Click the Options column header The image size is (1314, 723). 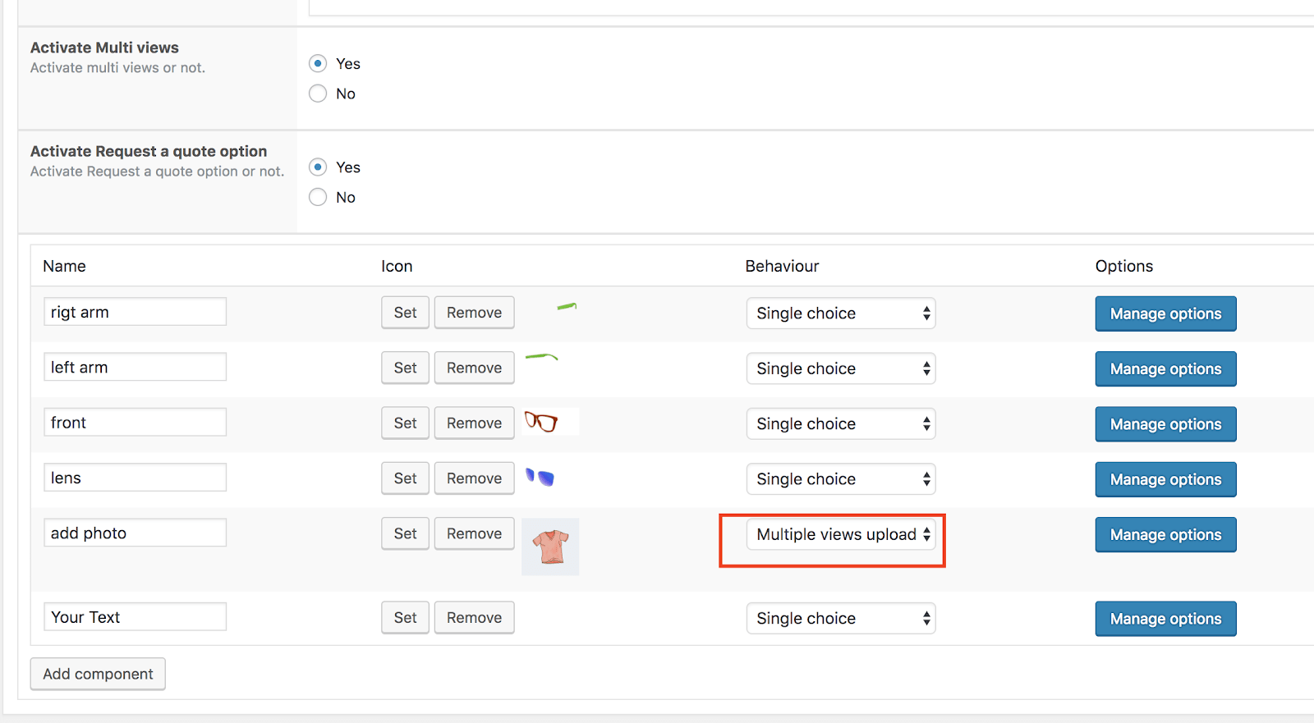click(1124, 266)
